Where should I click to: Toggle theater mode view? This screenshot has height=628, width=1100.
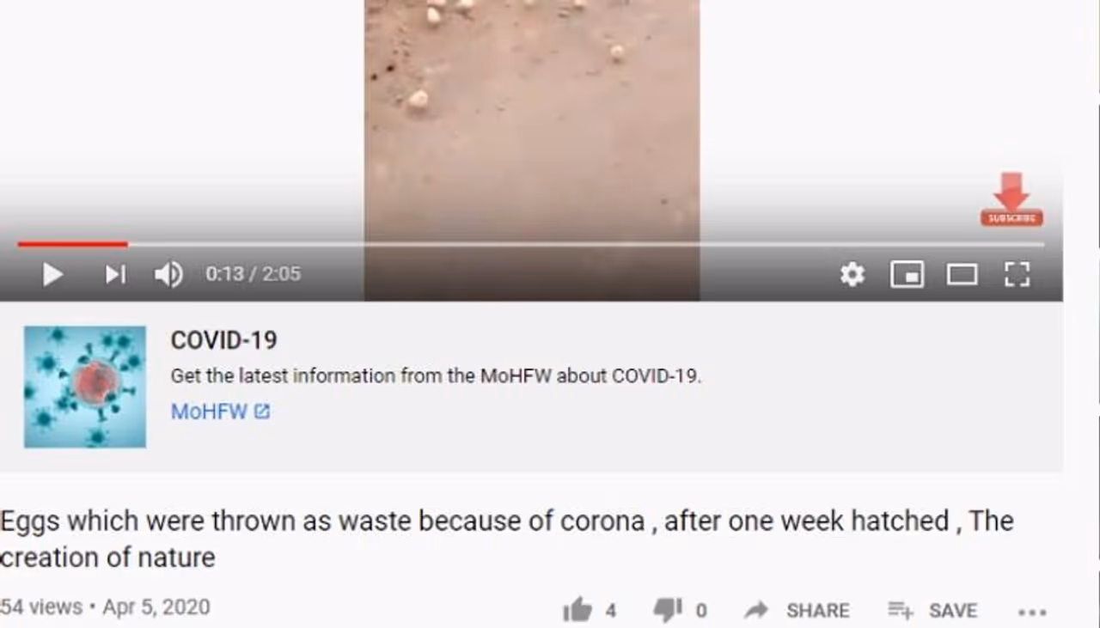click(962, 274)
